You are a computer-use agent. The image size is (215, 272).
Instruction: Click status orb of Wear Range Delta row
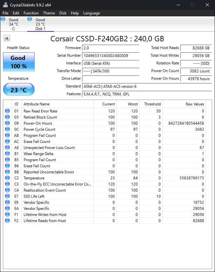pos(7,153)
